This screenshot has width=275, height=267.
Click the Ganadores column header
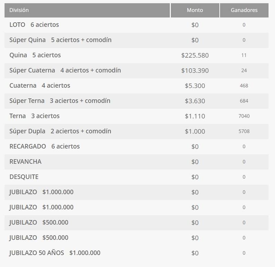(244, 10)
